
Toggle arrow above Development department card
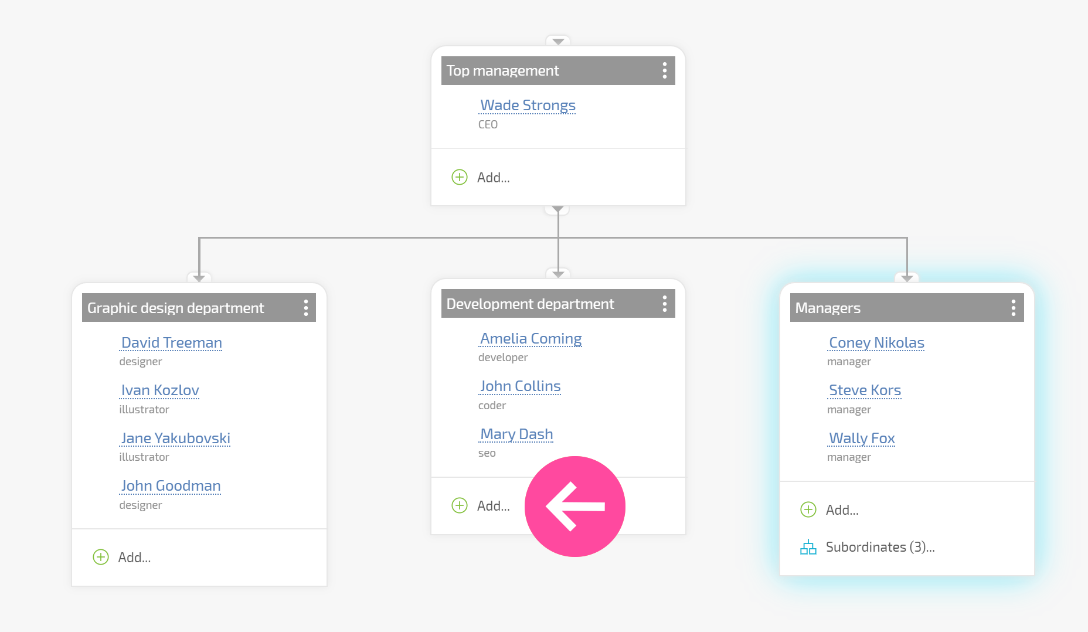(557, 274)
